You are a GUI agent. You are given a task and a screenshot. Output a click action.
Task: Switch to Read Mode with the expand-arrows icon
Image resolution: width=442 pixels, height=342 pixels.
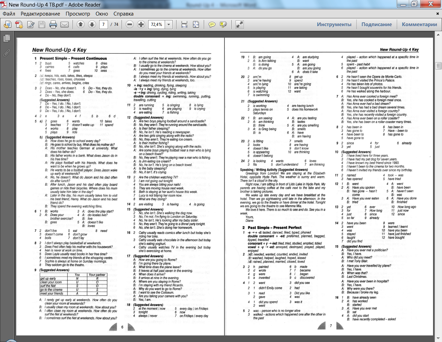[x=240, y=25]
